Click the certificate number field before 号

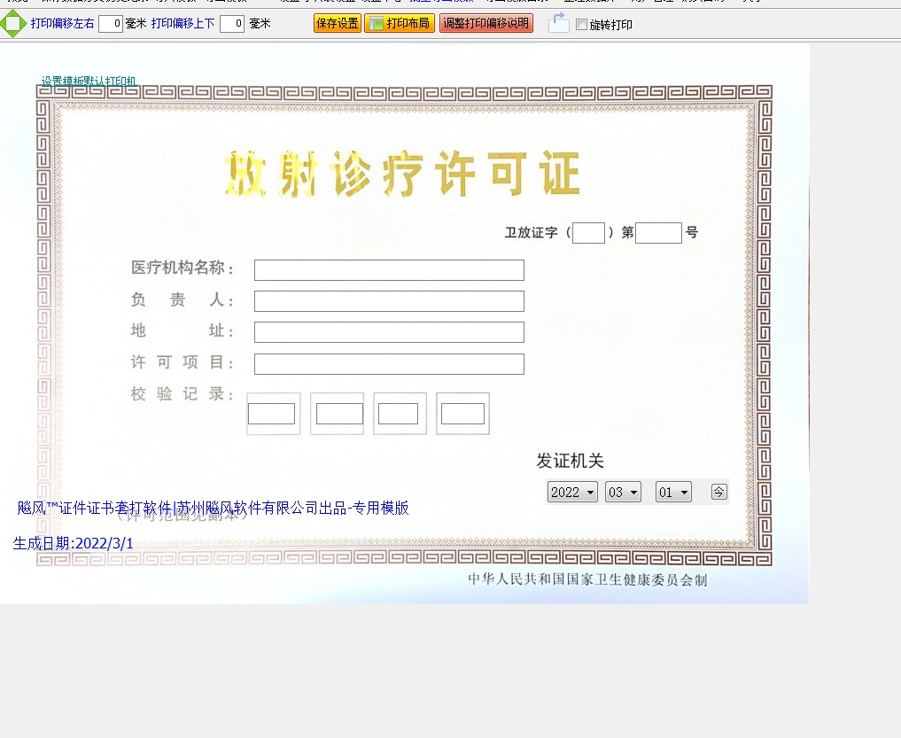pyautogui.click(x=658, y=233)
